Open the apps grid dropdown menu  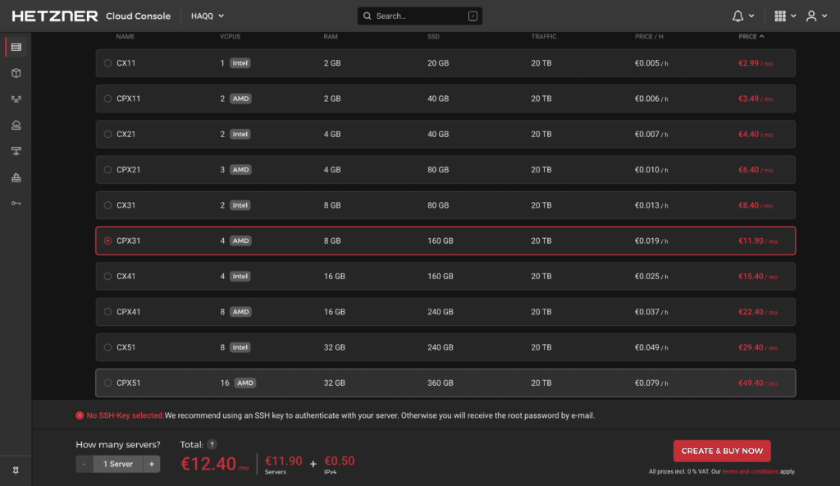pyautogui.click(x=785, y=16)
